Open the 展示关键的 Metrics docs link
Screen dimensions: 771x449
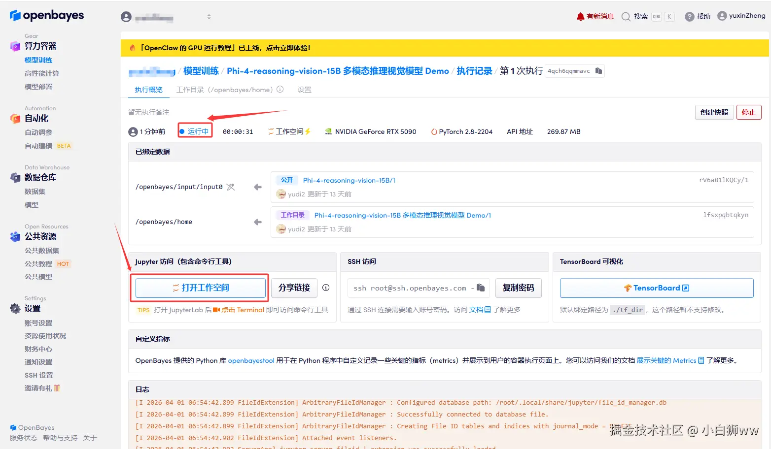670,360
